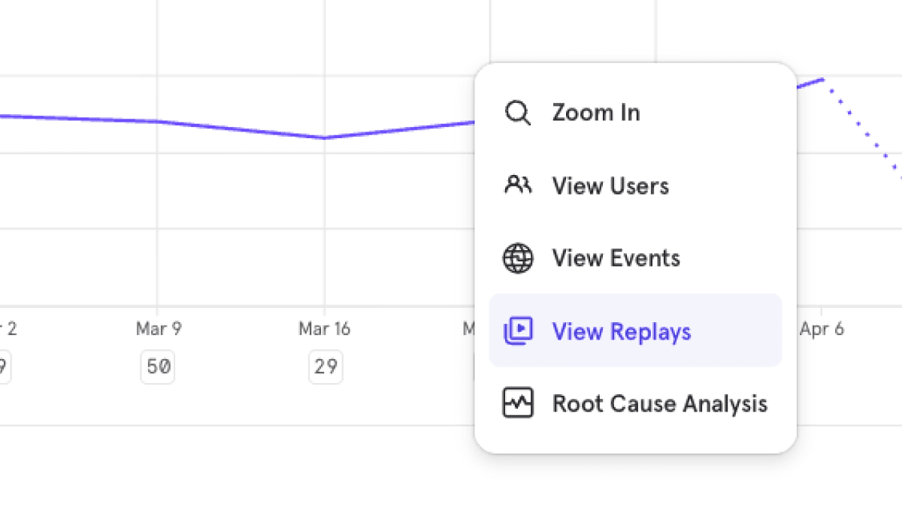Click the value badge showing 50

[x=158, y=367]
